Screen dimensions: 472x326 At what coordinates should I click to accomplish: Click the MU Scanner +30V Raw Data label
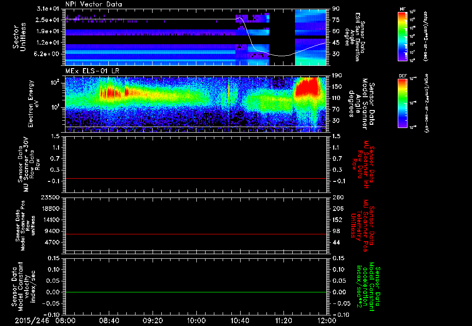point(29,164)
